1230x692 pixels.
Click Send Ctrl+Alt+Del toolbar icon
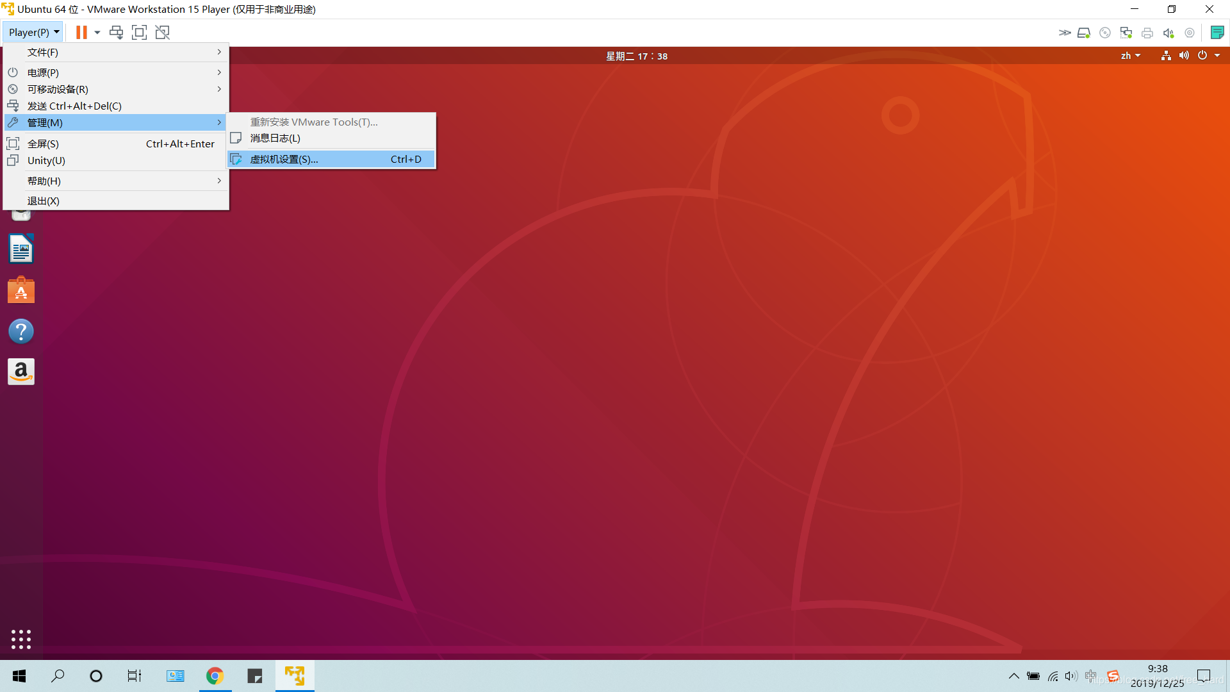(116, 32)
